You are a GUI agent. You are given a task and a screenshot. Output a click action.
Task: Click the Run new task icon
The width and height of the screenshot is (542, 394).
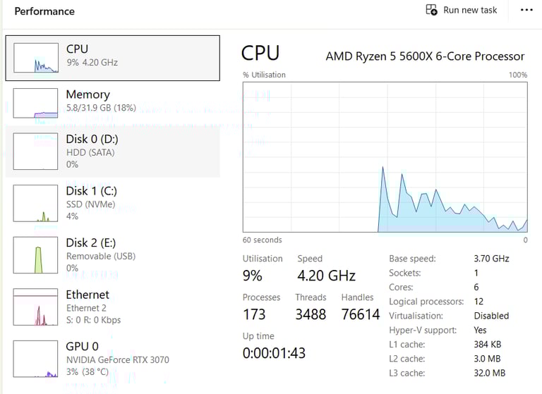(431, 10)
